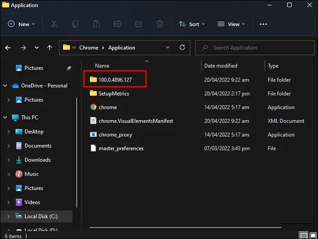Click the pin icon beside Pictures
This screenshot has height=239, width=318.
coord(69,68)
